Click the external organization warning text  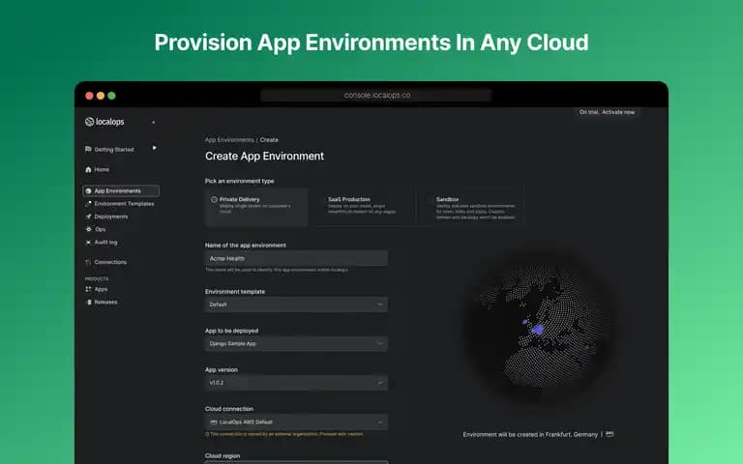click(284, 434)
